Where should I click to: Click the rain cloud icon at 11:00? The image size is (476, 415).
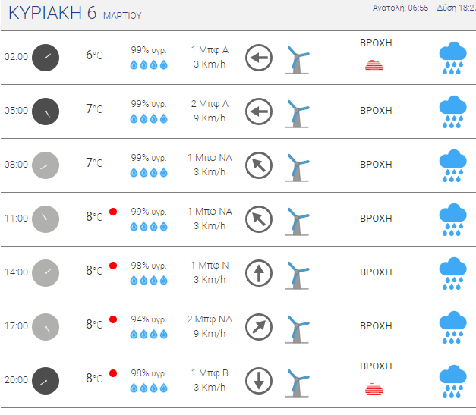(452, 219)
